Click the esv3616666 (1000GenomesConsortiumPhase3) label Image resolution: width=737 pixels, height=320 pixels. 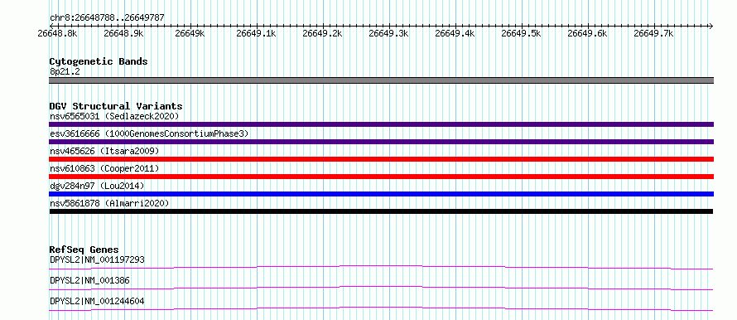[149, 133]
